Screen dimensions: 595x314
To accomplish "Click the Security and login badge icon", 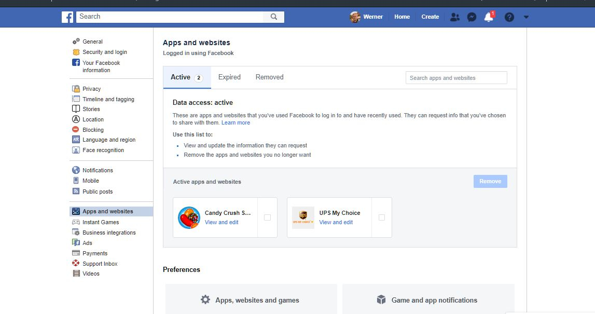I will pos(76,52).
